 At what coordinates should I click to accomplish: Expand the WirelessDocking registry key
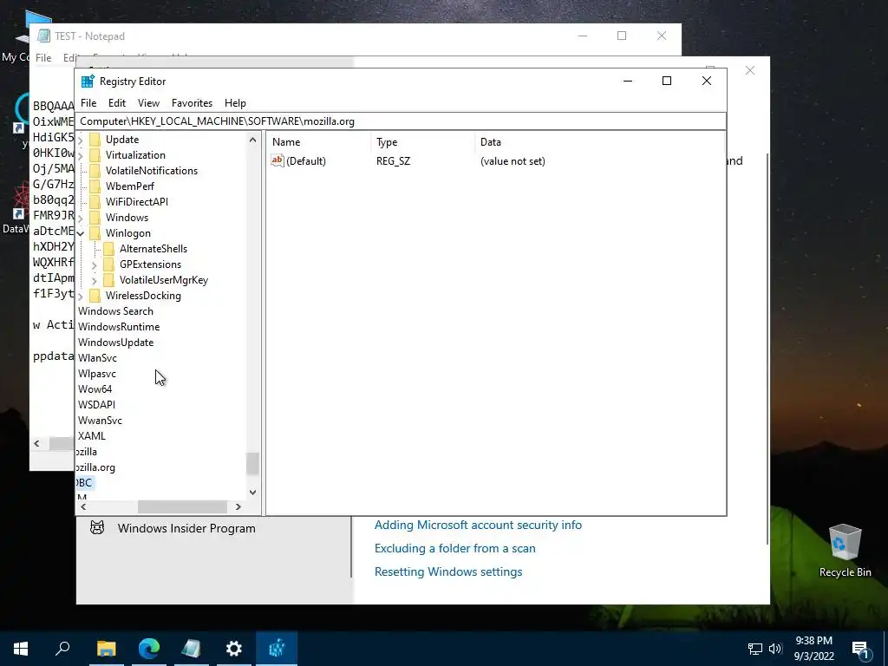tap(81, 296)
